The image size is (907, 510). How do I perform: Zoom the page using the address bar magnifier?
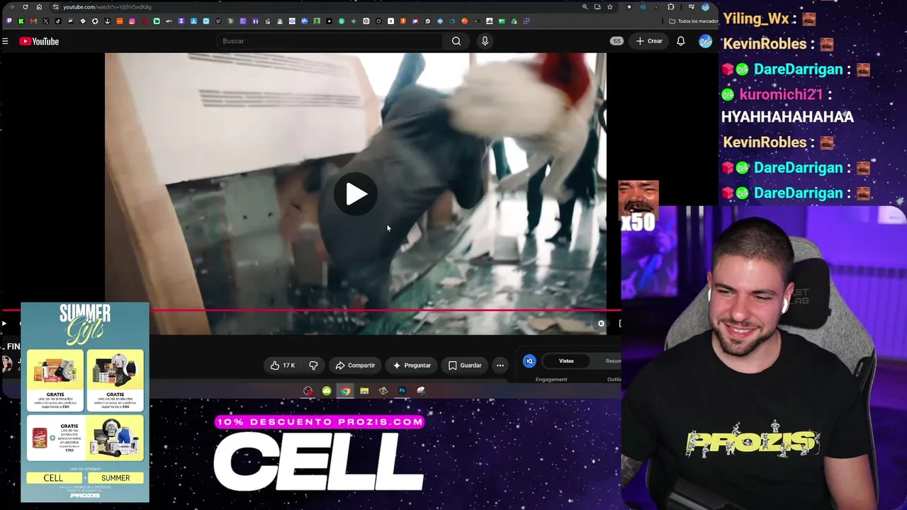coord(585,7)
